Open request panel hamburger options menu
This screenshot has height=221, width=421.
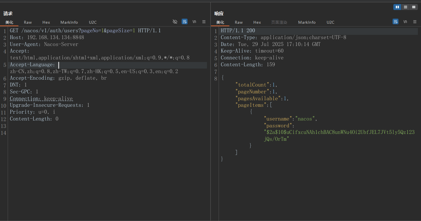pyautogui.click(x=204, y=22)
